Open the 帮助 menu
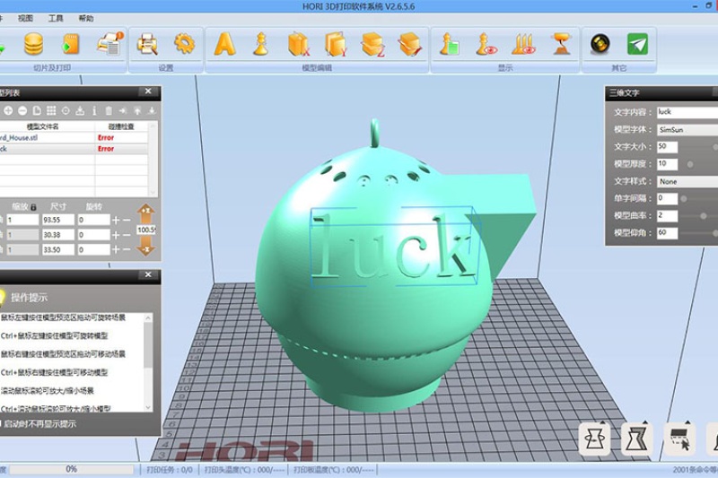This screenshot has width=718, height=478. coord(85,18)
